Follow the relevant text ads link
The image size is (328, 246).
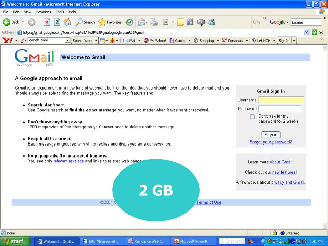[x=69, y=161]
